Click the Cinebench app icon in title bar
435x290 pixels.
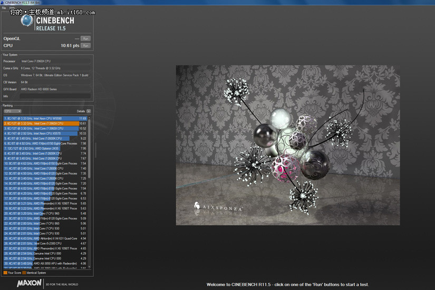tap(2, 3)
